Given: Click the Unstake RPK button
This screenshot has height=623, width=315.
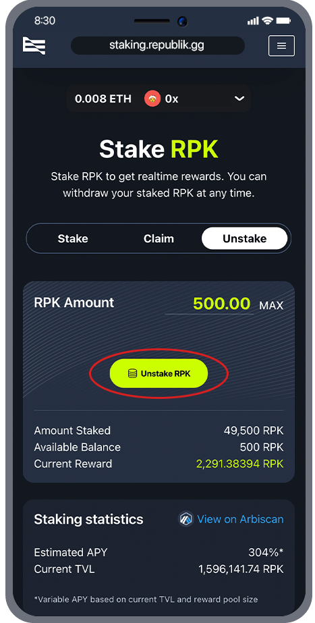Looking at the screenshot, I should pos(159,373).
